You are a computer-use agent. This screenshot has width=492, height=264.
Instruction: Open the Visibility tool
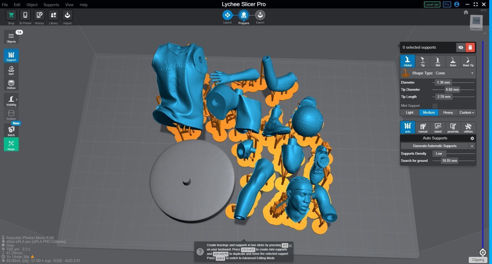tap(11, 100)
